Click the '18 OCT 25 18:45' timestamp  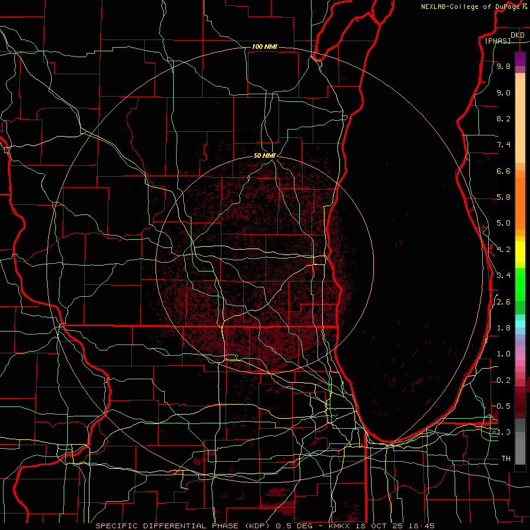click(395, 526)
